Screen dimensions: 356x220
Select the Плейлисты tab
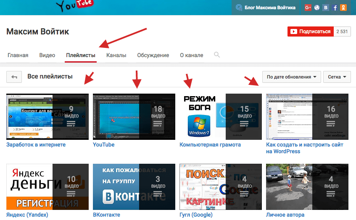(x=81, y=55)
